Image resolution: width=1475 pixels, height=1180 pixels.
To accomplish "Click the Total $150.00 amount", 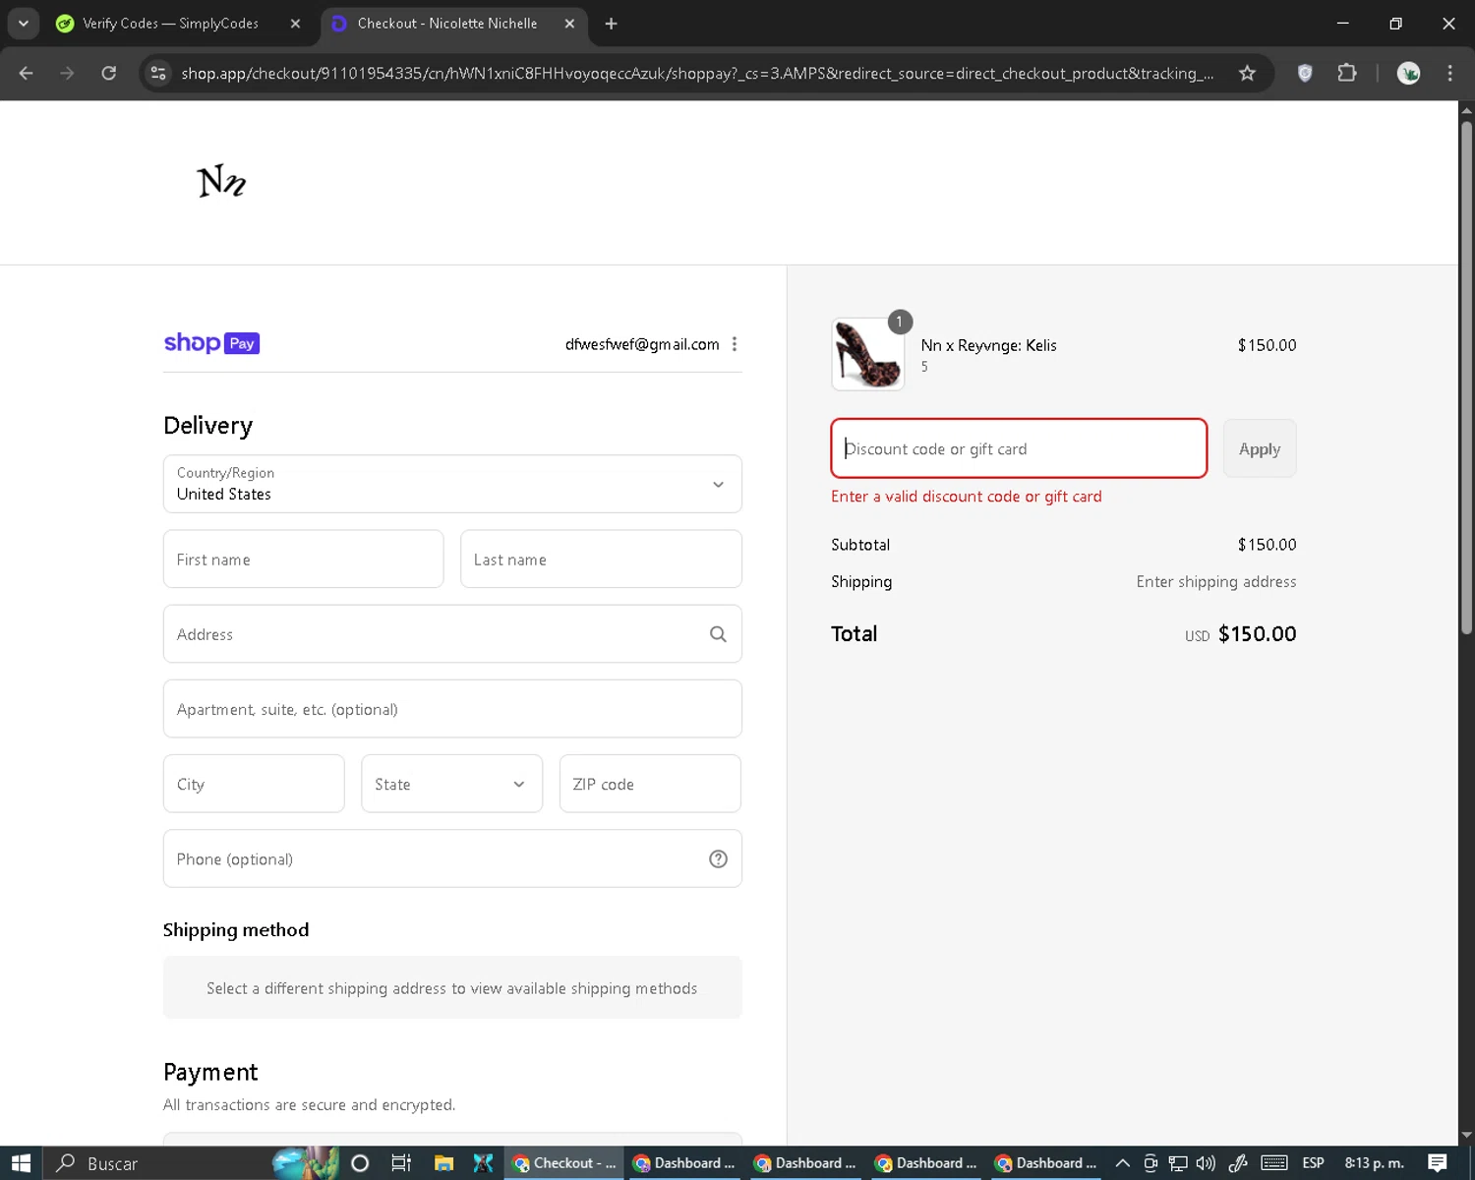I will click(x=1257, y=634).
